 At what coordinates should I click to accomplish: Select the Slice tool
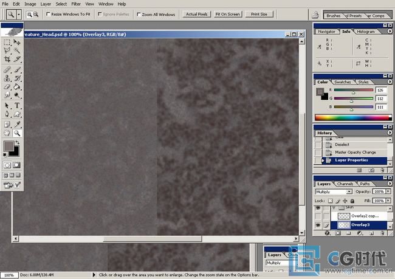tap(16, 59)
